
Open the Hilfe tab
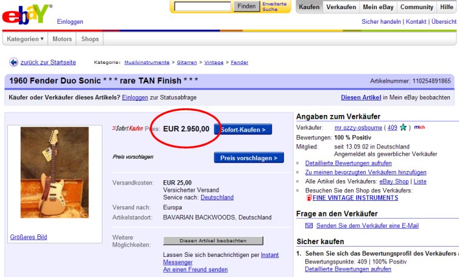[x=446, y=7]
